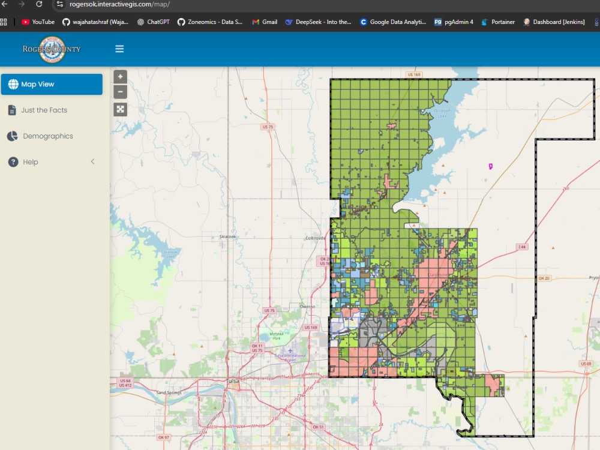Click the document icon beside Just the Facts
The image size is (600, 450).
coord(12,110)
